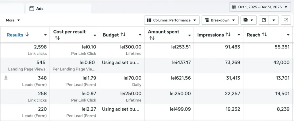
Task: Open the date range picker Oct 1 – Dec 31
Action: pyautogui.click(x=260, y=7)
